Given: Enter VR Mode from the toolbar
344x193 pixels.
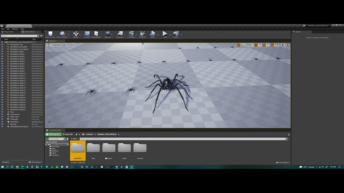Looking at the screenshot, I should (142, 34).
